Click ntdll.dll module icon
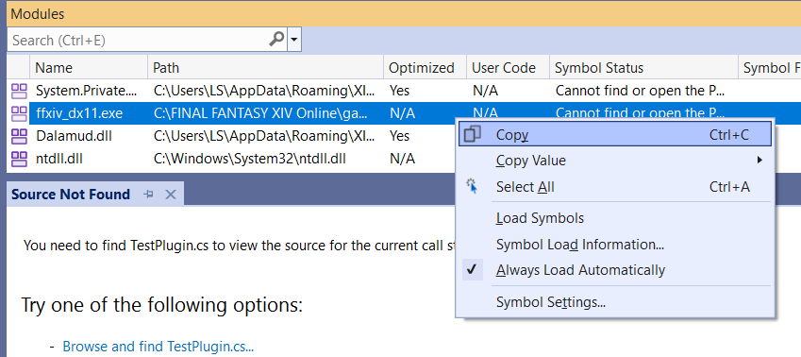The image size is (801, 357). [x=19, y=159]
